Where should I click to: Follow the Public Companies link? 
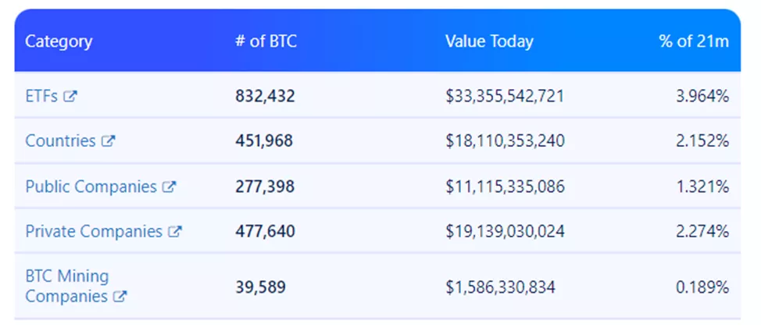[91, 187]
